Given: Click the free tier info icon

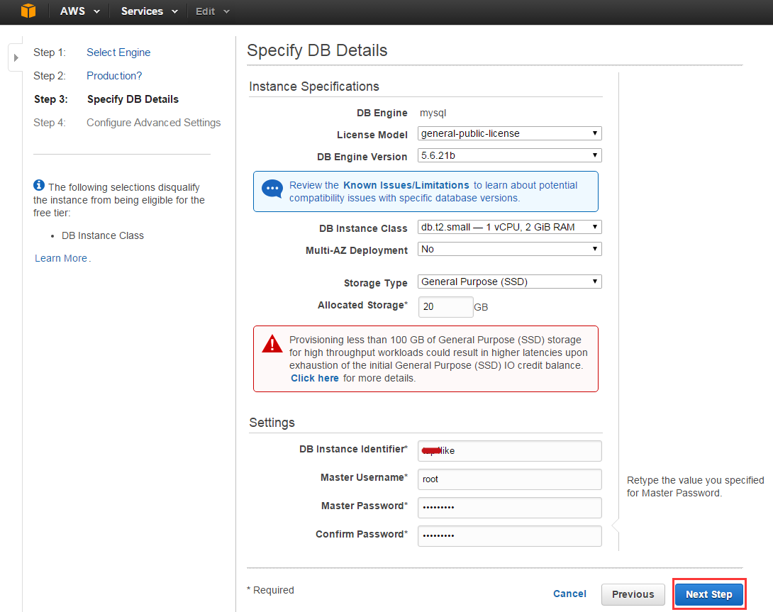Looking at the screenshot, I should (39, 185).
